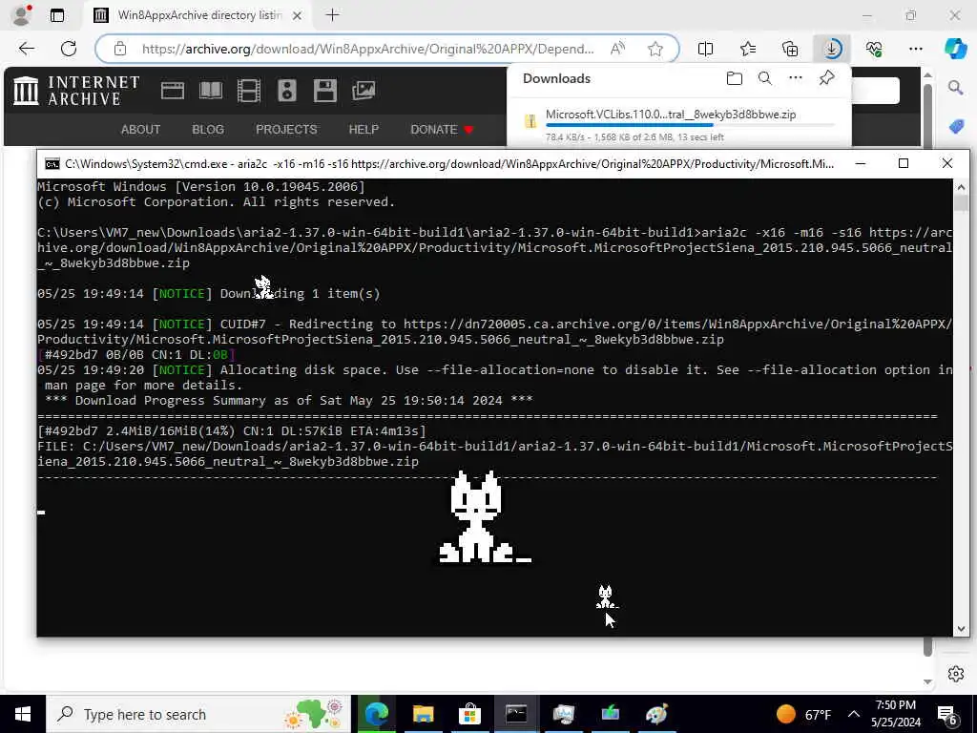
Task: Click the command prompt scrollbar up arrow
Action: click(961, 187)
